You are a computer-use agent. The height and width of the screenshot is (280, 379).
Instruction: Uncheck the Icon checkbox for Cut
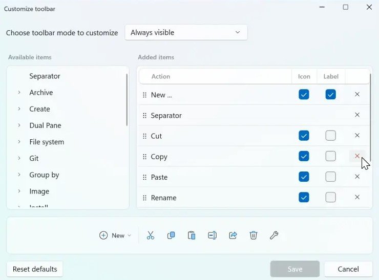click(x=304, y=136)
